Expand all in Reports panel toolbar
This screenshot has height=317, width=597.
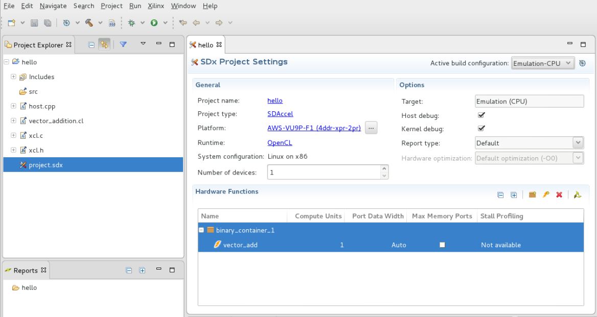[143, 270]
